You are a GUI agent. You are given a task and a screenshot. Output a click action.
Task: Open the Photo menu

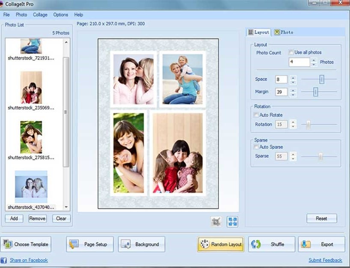click(x=21, y=15)
